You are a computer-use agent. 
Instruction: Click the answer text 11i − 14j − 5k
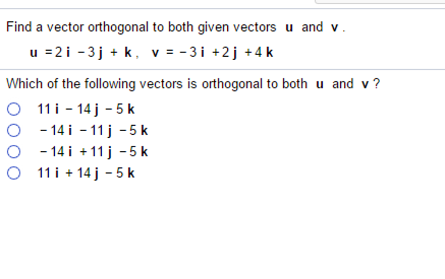point(86,109)
